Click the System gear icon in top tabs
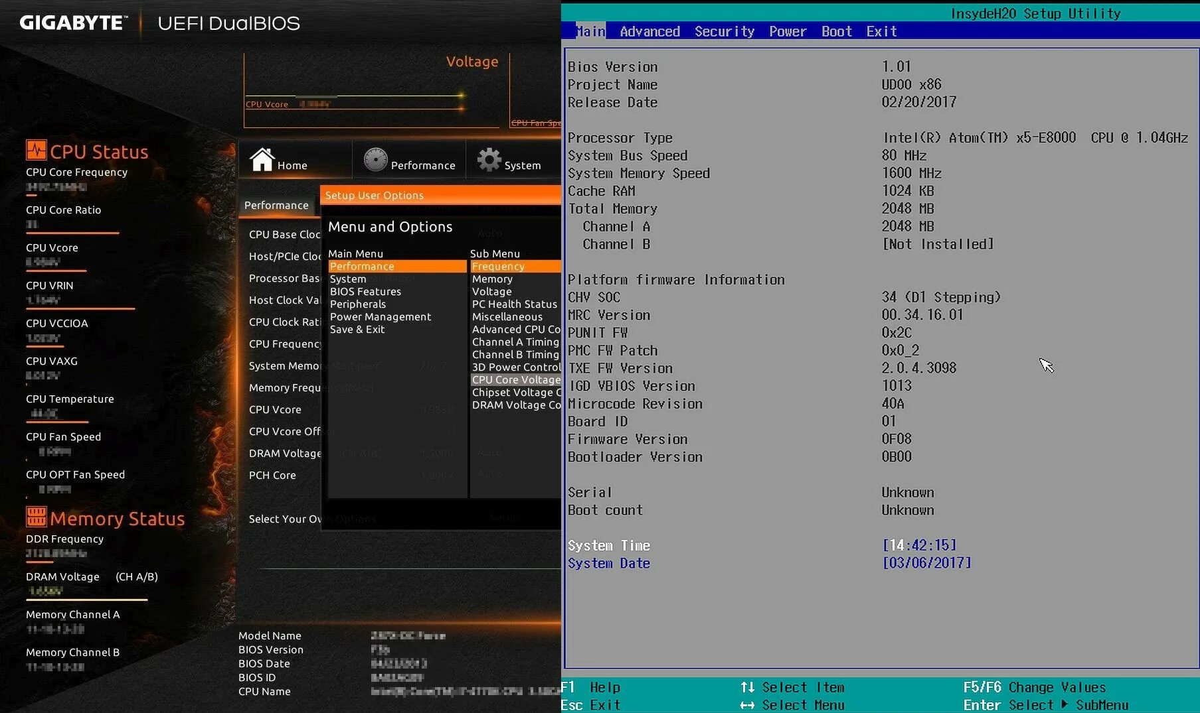 [489, 159]
